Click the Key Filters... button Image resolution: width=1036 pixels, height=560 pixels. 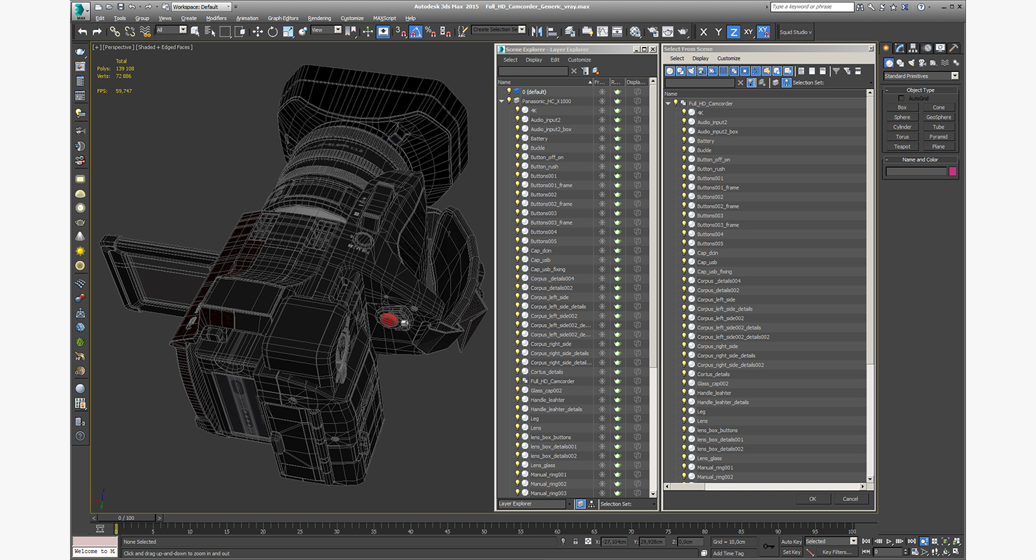point(837,552)
